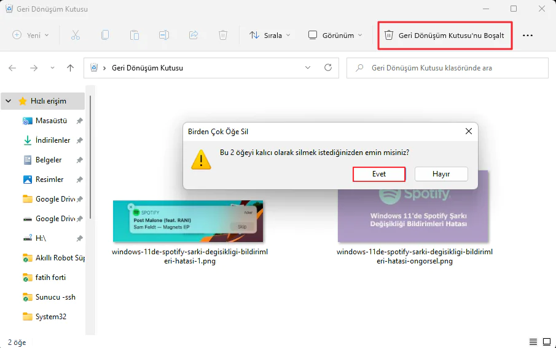Image resolution: width=556 pixels, height=348 pixels.
Task: Click the Rename icon in toolbar
Action: point(164,35)
